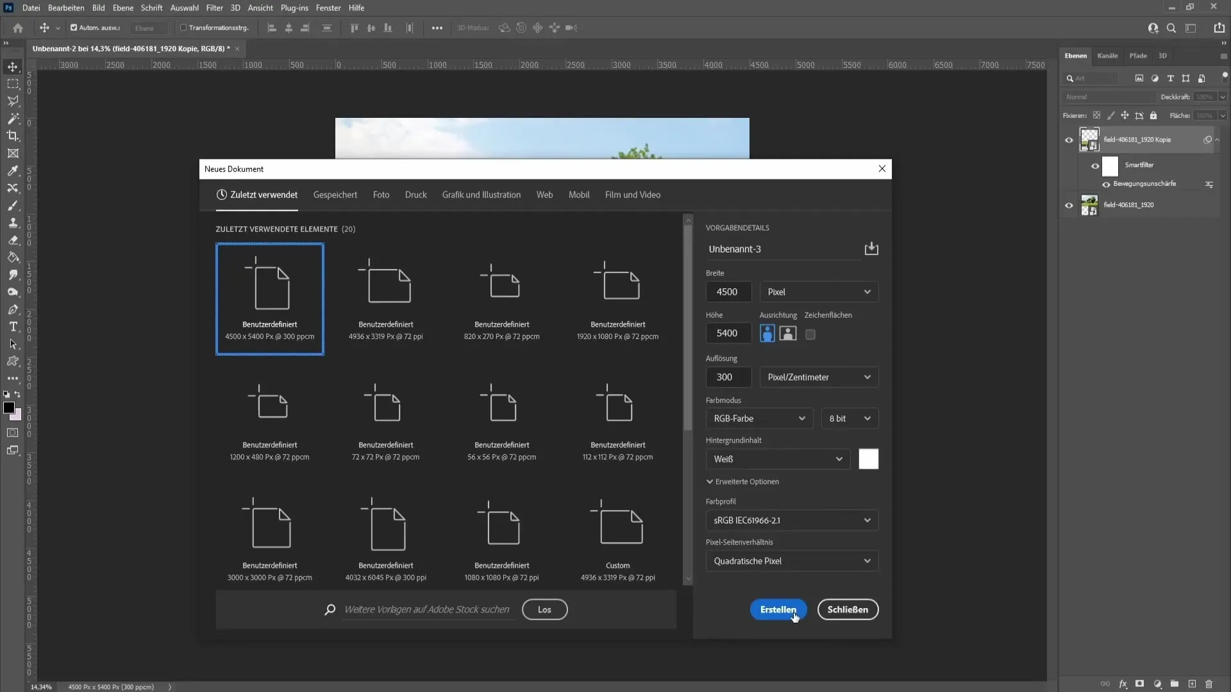
Task: Select the Brush tool
Action: pos(13,206)
